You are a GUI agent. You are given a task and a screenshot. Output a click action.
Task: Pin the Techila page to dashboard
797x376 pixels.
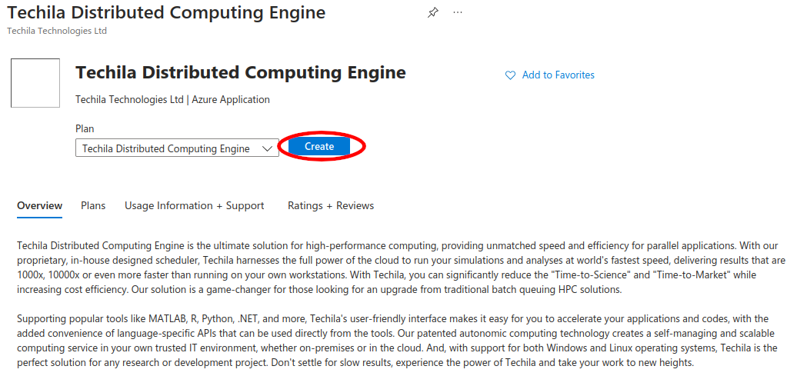pos(433,13)
